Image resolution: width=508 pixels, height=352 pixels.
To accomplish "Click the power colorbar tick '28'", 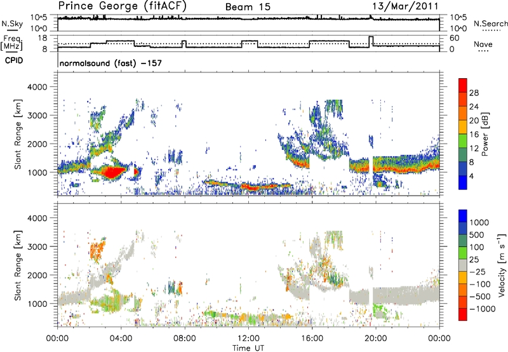I will (x=474, y=93).
